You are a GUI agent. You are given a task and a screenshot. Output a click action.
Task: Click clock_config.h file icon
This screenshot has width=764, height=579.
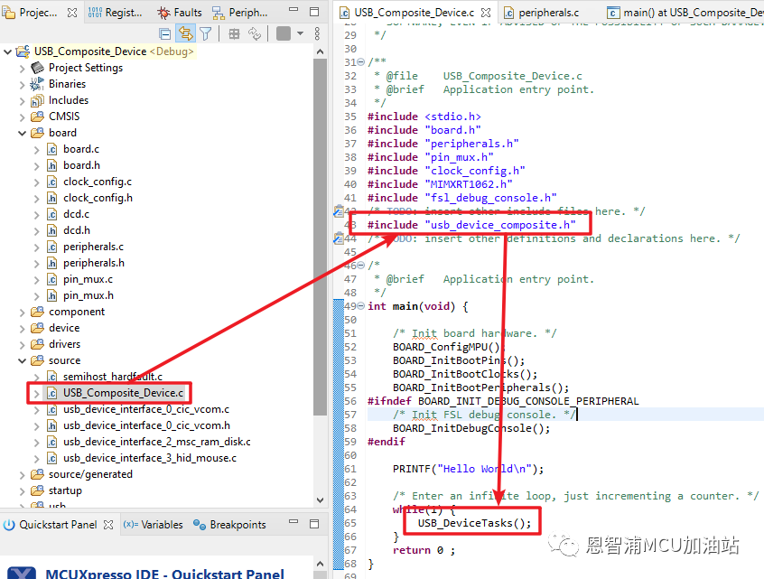(x=52, y=198)
